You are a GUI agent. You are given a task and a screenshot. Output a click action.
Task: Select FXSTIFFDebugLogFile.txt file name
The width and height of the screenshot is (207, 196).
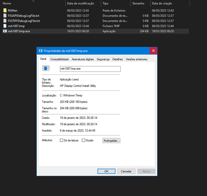coord(24,21)
